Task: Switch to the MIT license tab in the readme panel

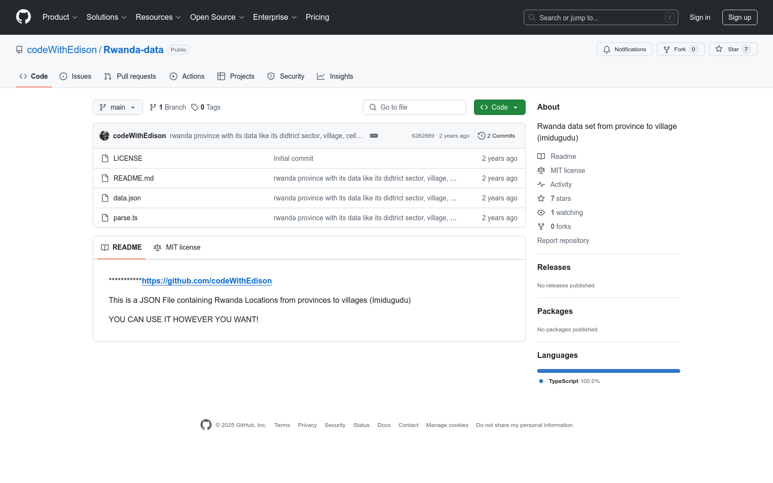Action: point(177,247)
